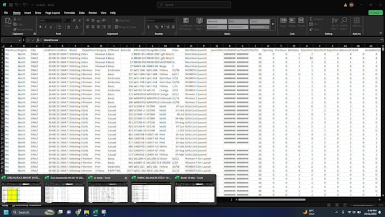Click the Format Painter brush icon
The height and width of the screenshot is (217, 385).
15,29
